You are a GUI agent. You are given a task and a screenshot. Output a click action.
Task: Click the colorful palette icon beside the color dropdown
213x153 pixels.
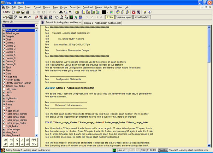pos(111,12)
